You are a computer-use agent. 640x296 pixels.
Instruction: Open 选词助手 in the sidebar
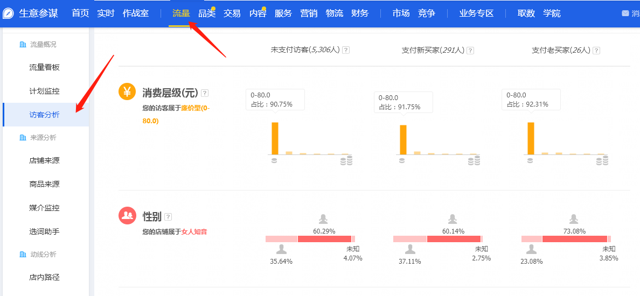tap(44, 231)
